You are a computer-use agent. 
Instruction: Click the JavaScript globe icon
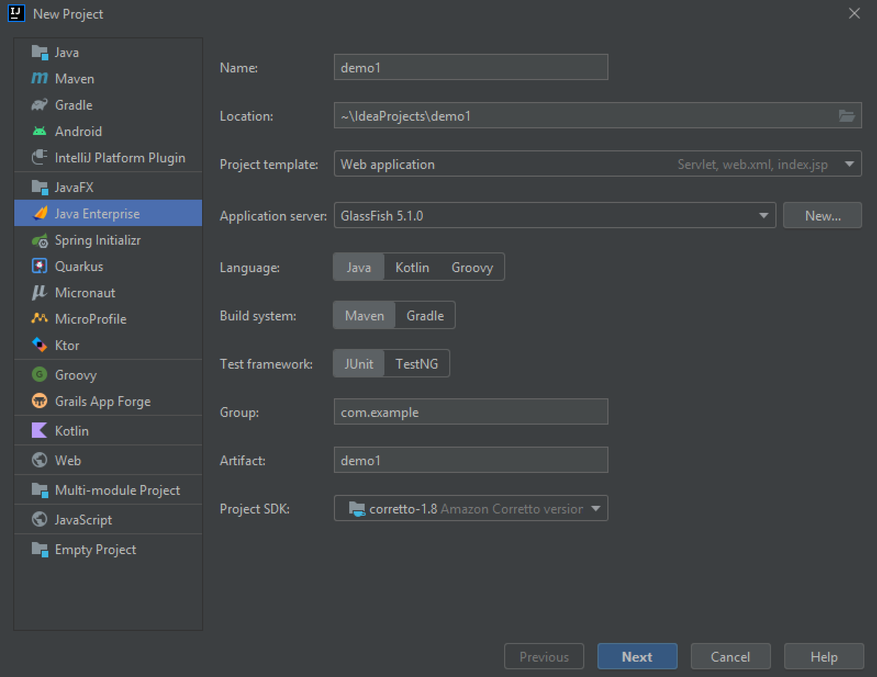click(40, 520)
